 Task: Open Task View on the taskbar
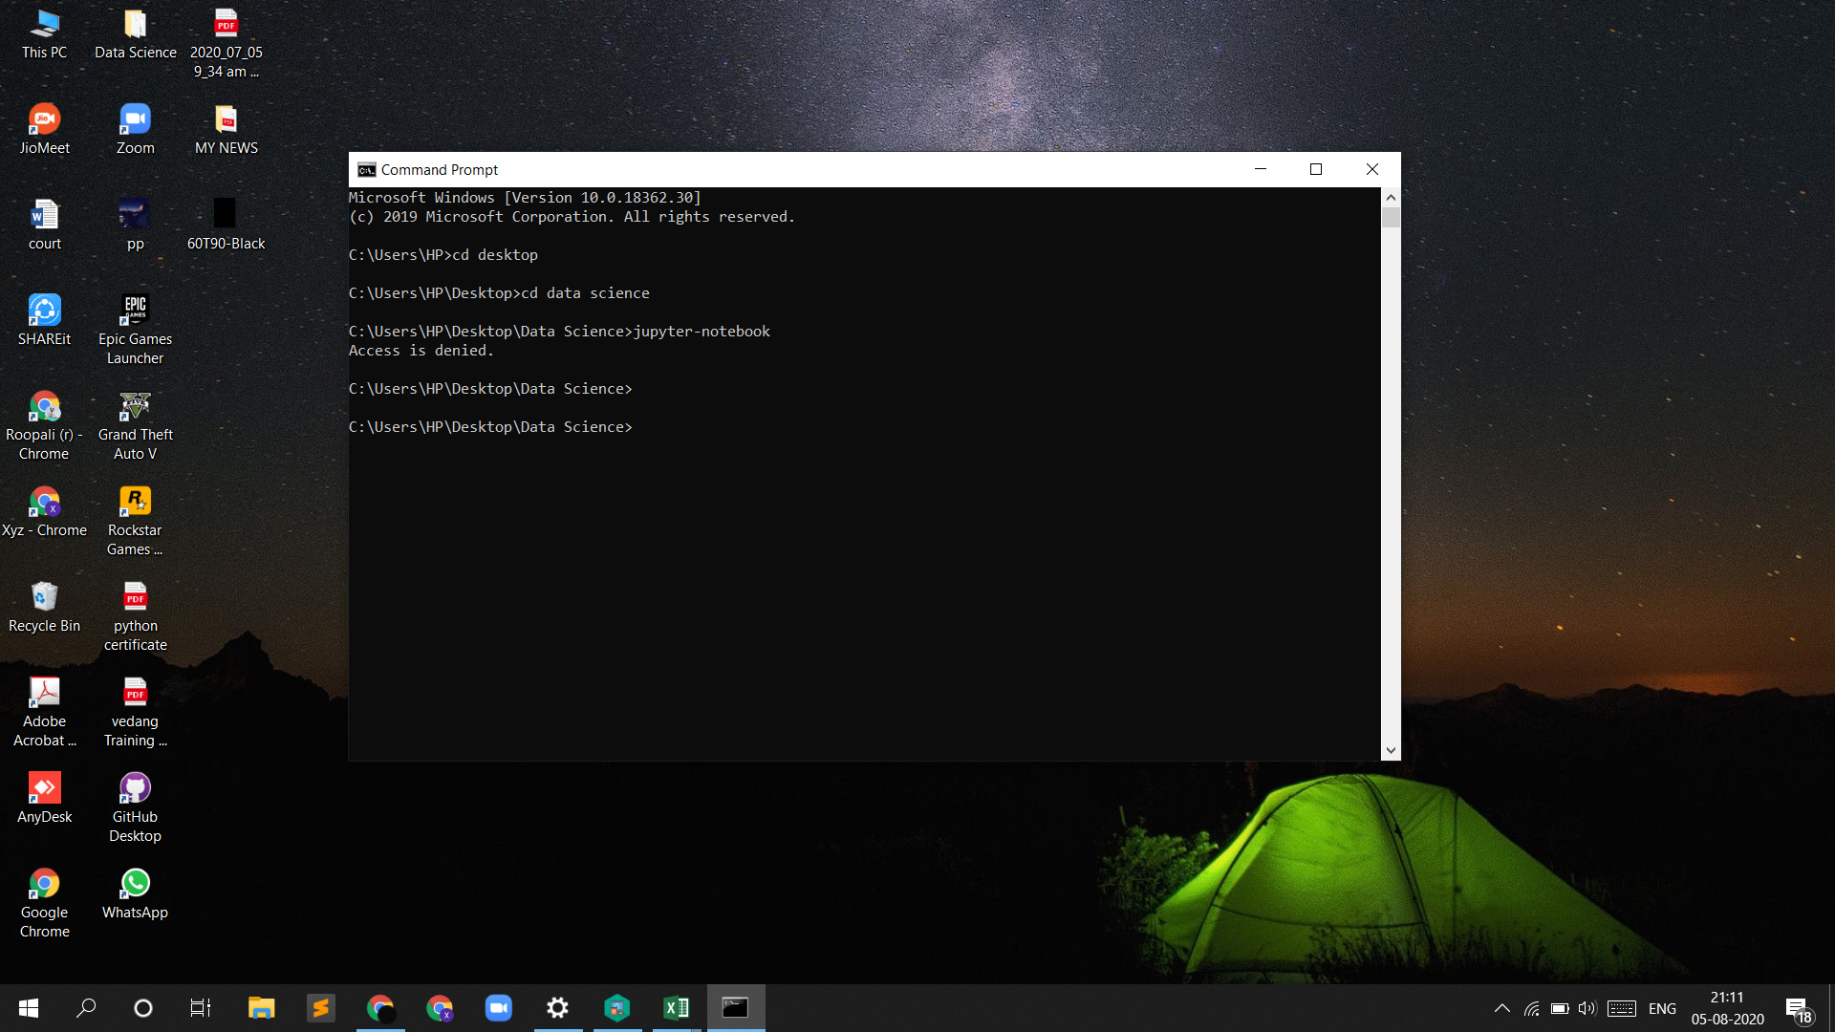pos(200,1007)
